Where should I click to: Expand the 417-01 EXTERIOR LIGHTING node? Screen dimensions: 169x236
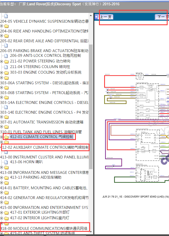(1, 212)
